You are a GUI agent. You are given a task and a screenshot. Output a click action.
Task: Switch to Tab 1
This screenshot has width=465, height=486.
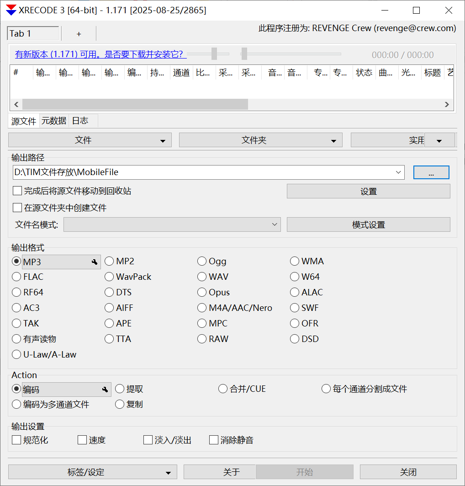33,33
